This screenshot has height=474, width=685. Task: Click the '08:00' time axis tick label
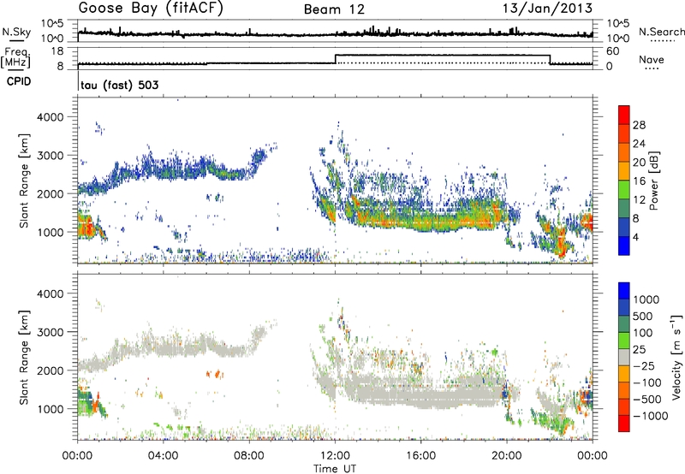pos(249,456)
